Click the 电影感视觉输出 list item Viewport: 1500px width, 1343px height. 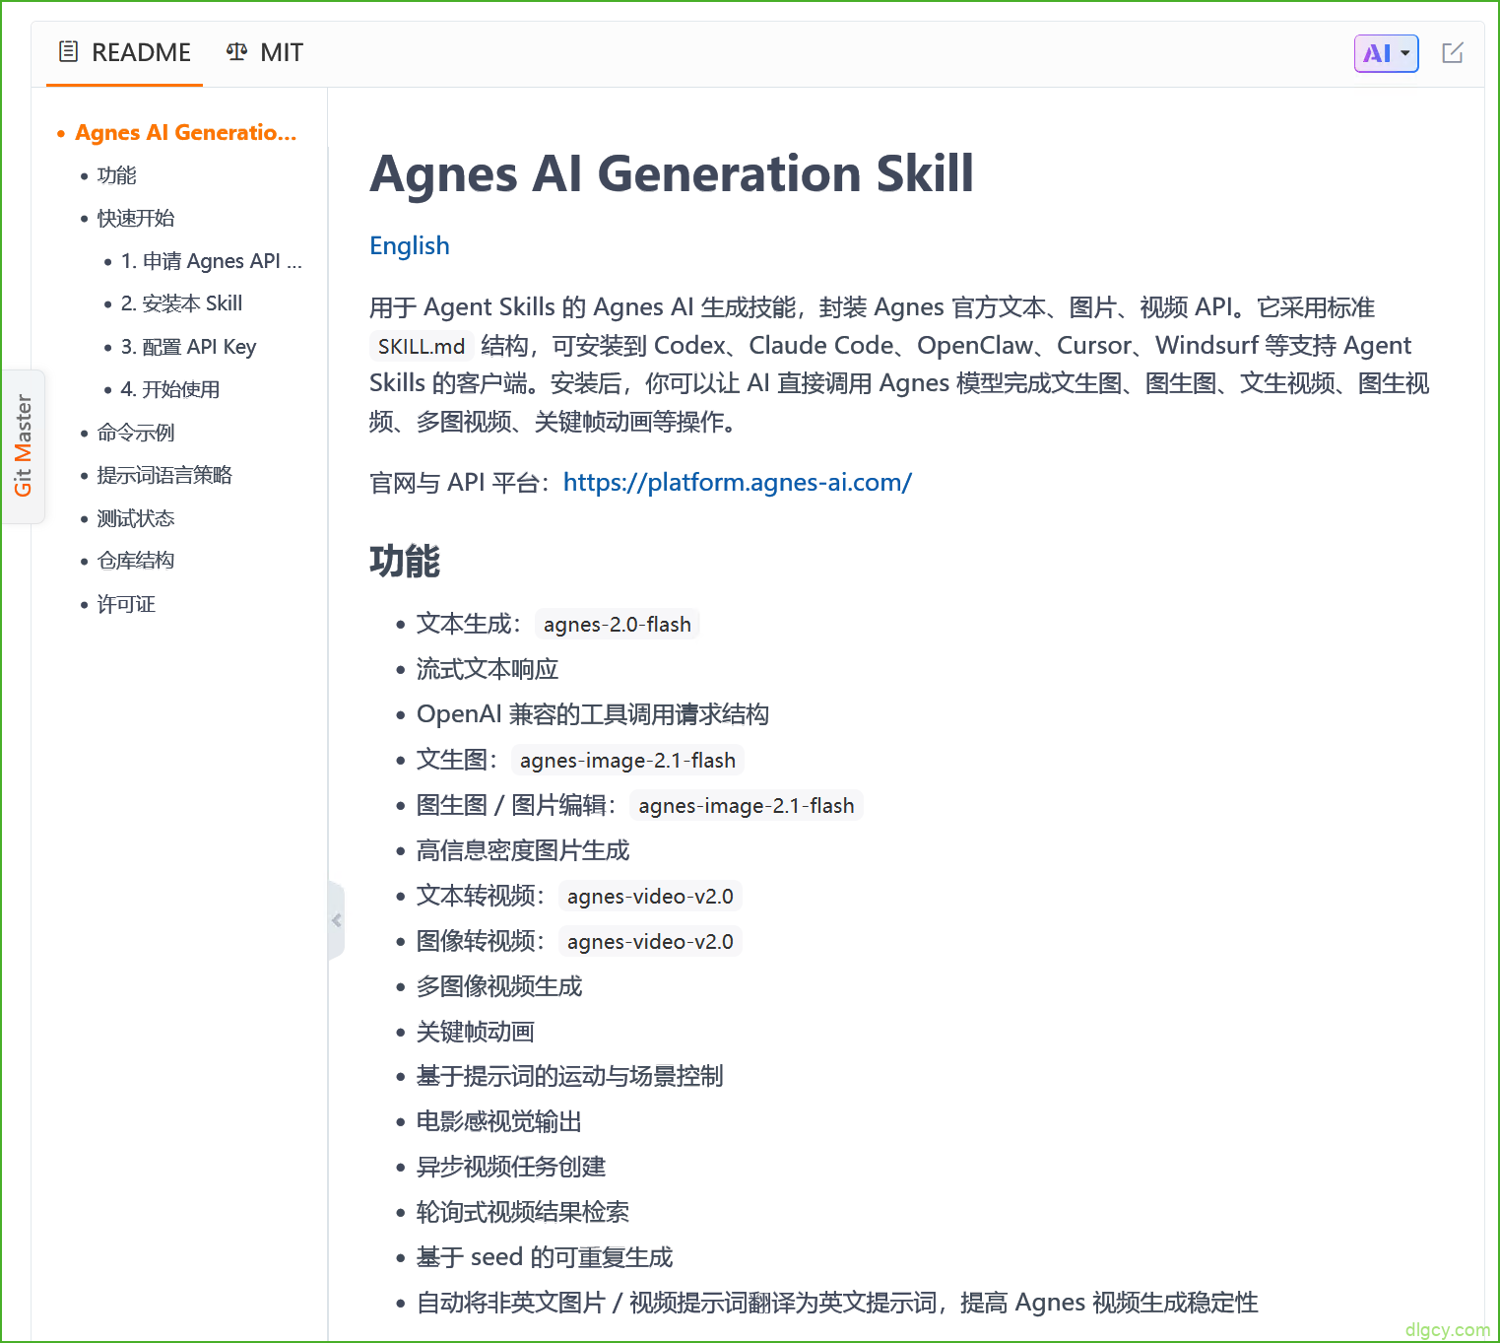click(x=499, y=1121)
